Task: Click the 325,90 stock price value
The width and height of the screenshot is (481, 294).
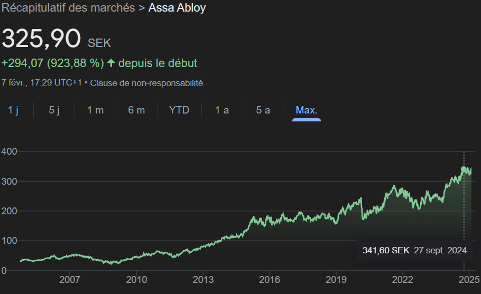Action: tap(41, 39)
